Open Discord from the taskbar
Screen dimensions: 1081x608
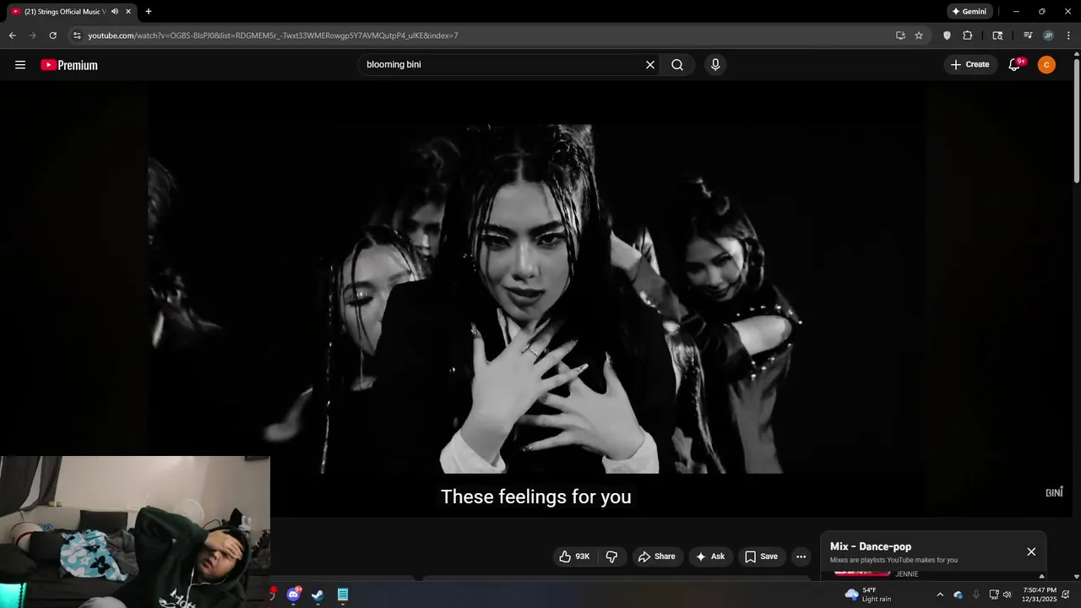pos(293,594)
